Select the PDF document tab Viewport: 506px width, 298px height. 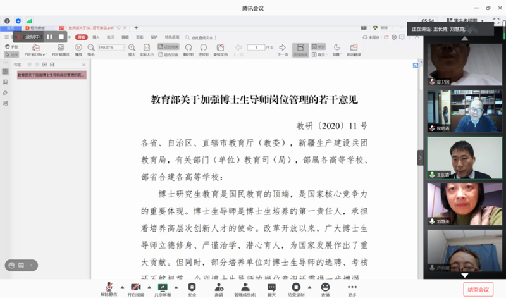[89, 28]
